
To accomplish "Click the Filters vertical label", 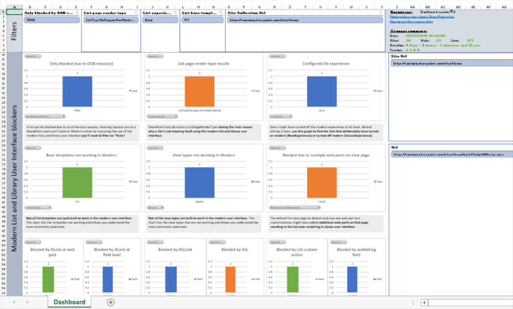I will click(14, 31).
